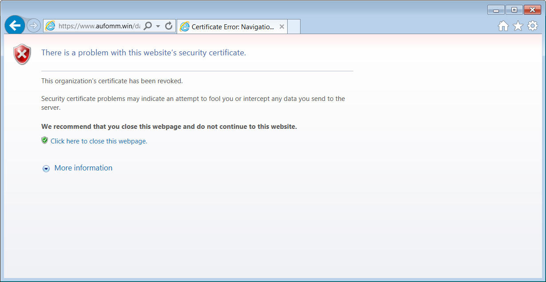Click "Click here to close this webpage" link

point(99,141)
